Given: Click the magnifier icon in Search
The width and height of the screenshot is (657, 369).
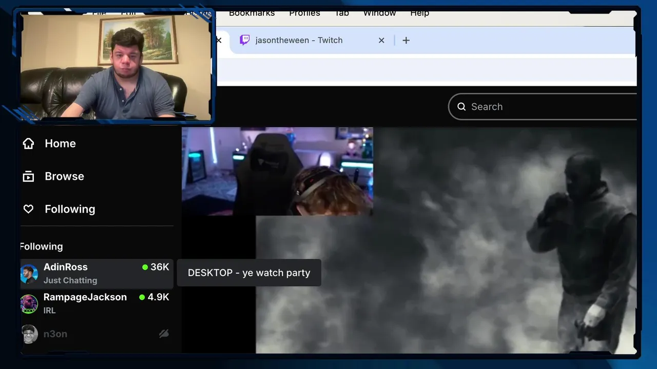Looking at the screenshot, I should 461,107.
